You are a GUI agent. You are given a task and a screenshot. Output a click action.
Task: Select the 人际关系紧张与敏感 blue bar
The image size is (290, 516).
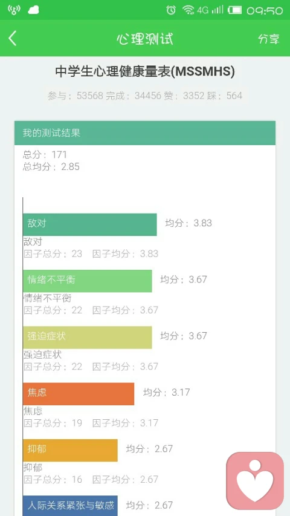click(70, 506)
